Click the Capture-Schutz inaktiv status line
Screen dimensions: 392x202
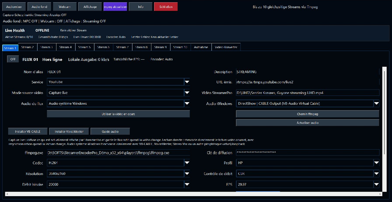[35, 15]
